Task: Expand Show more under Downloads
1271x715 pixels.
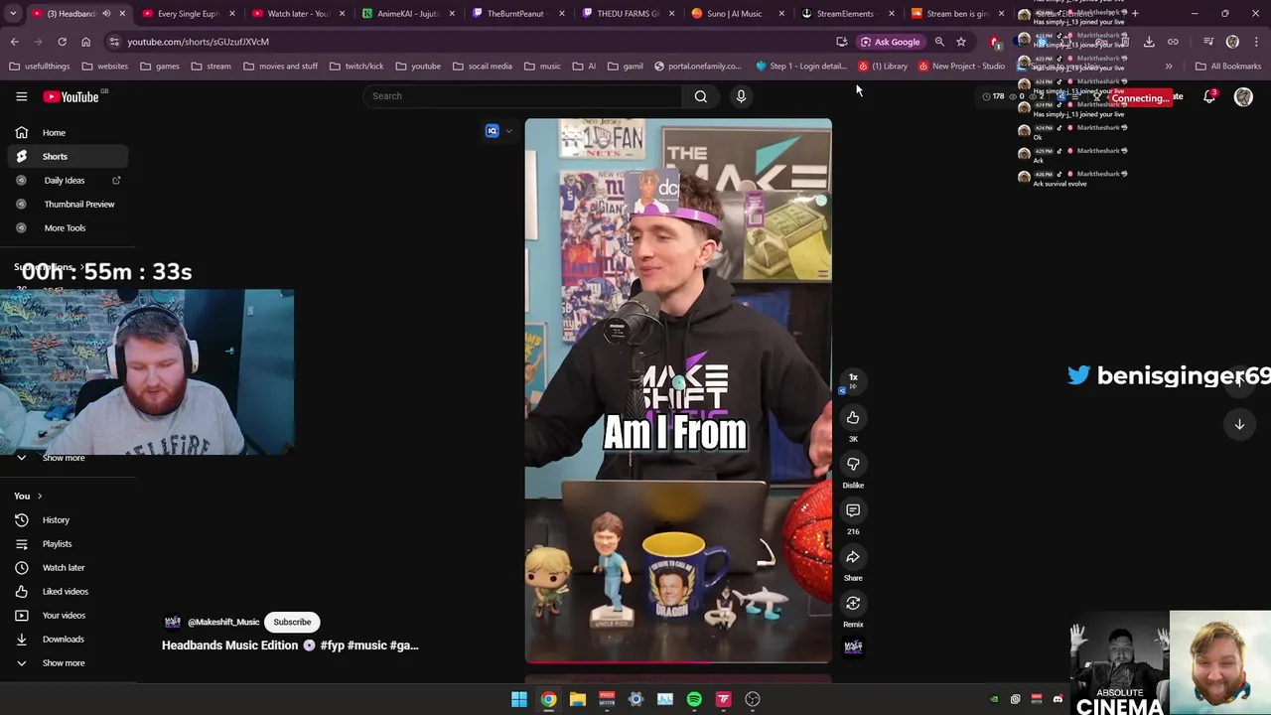Action: (x=64, y=663)
